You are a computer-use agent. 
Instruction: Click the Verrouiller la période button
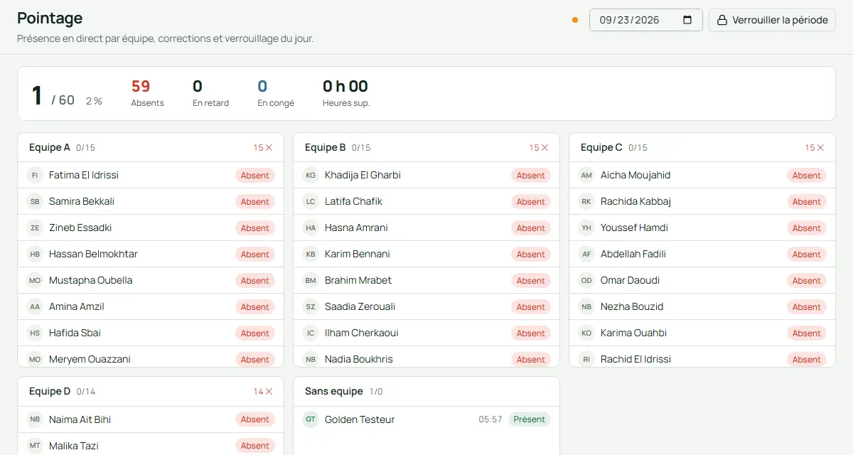(x=772, y=20)
